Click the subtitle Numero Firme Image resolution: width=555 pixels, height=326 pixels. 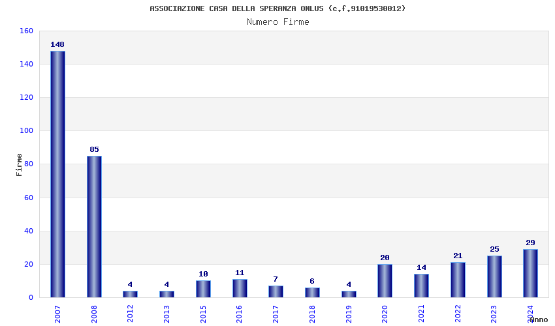278,22
